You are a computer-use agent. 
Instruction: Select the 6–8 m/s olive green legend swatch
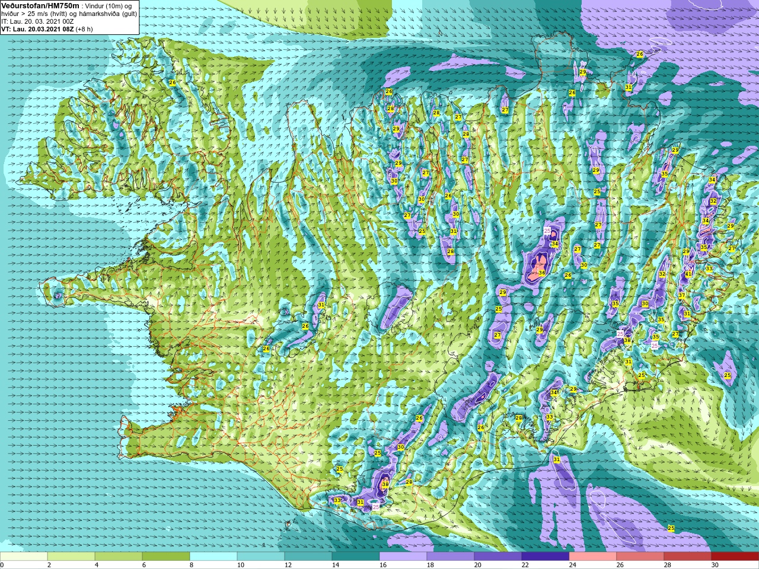coord(166,557)
